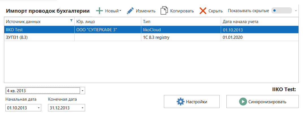Open the Конечная дата date picker
Image resolution: width=303 pixels, height=117 pixels.
click(x=82, y=108)
